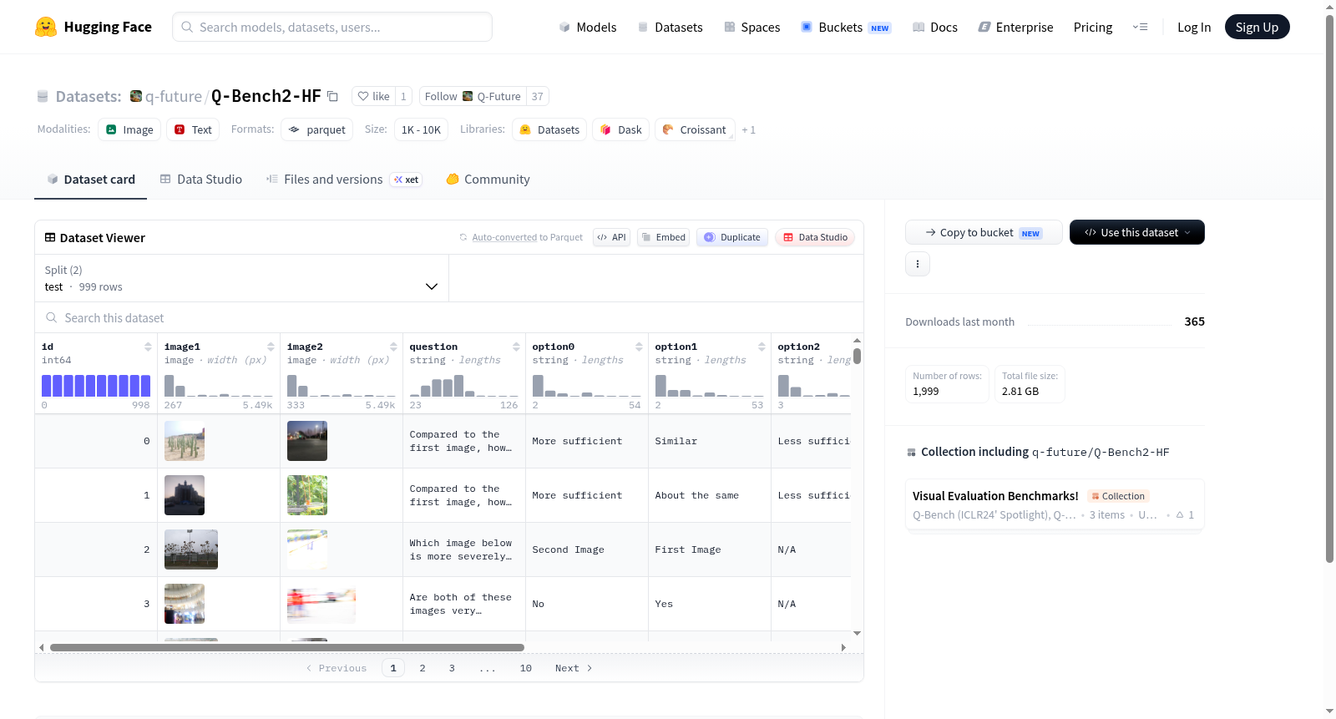Viewport: 1336px width, 719px height.
Task: Go to Next page of rows
Action: tap(574, 668)
